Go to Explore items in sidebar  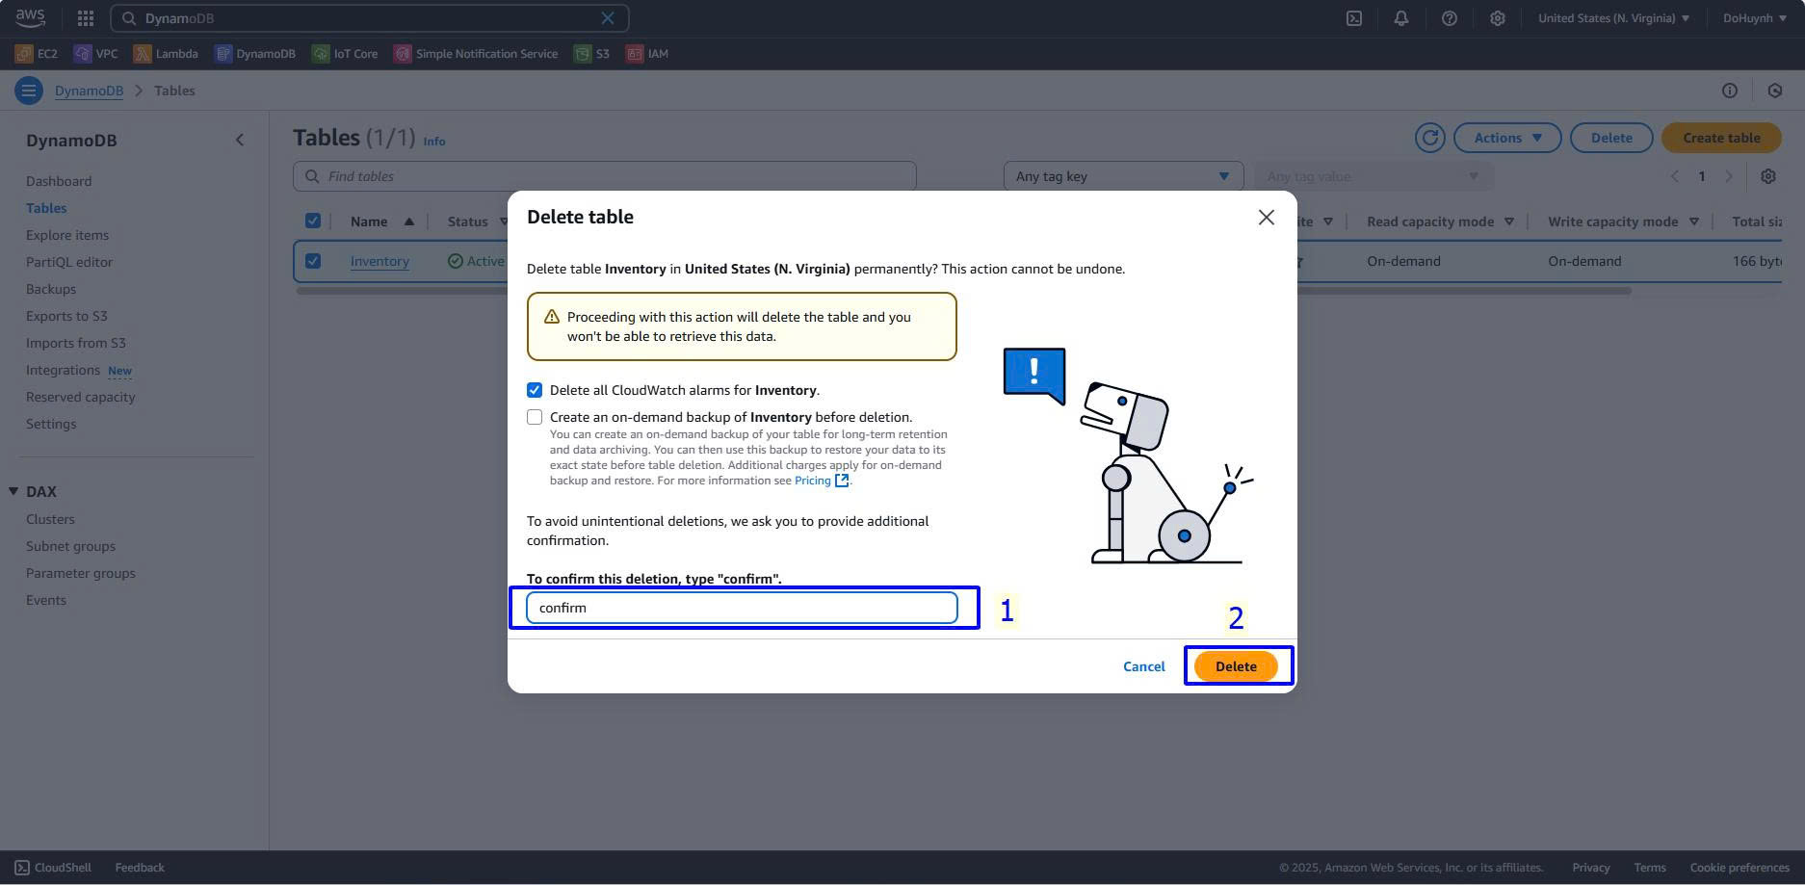(67, 235)
